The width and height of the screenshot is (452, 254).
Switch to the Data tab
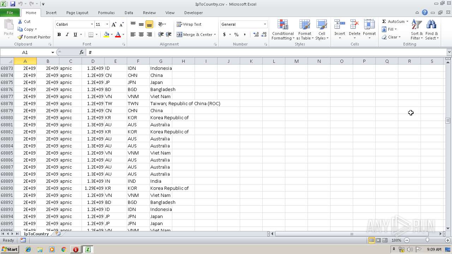coord(129,13)
